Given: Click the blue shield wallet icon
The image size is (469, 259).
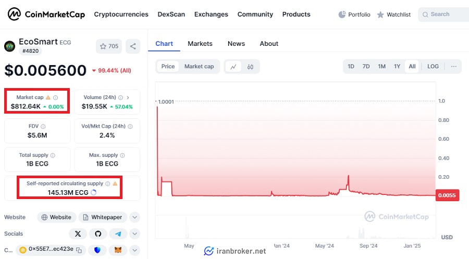Looking at the screenshot, I should pos(97,250).
